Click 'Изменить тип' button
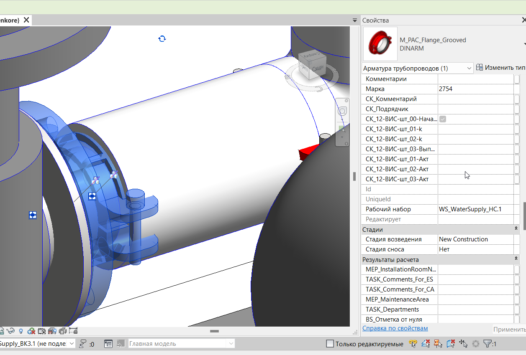 tap(500, 68)
